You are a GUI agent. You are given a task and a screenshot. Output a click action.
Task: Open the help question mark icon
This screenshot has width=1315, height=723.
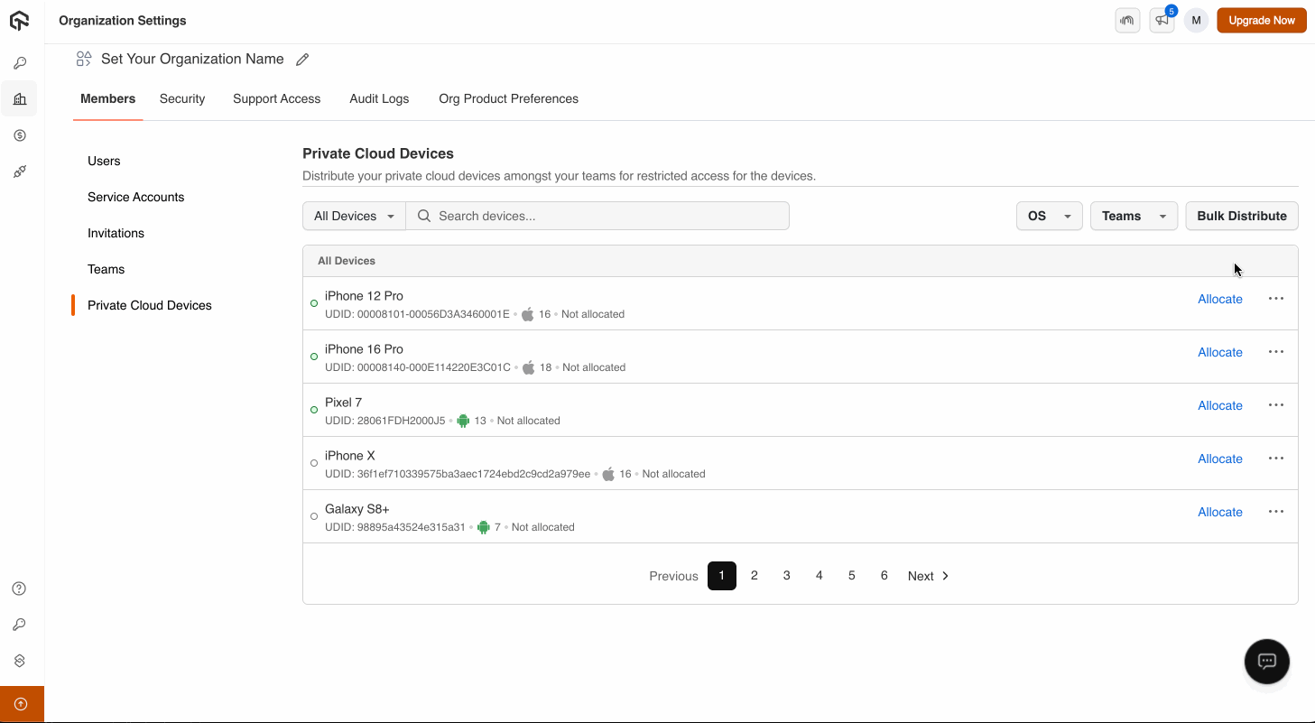(x=19, y=589)
